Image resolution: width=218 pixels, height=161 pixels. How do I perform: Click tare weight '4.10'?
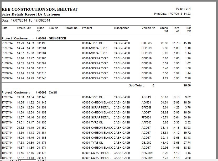[177, 153]
